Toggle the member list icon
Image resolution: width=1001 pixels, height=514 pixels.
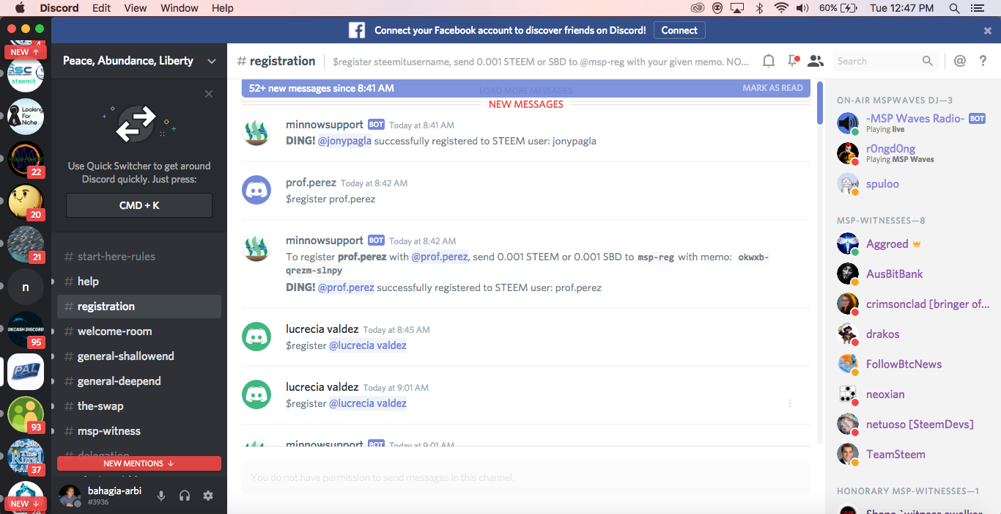[816, 61]
